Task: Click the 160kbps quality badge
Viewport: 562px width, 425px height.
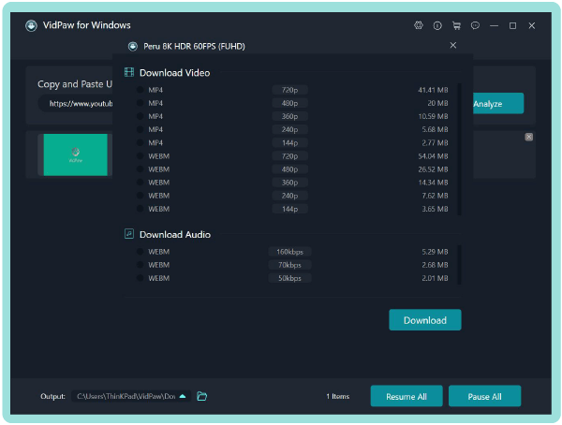Action: coord(289,252)
